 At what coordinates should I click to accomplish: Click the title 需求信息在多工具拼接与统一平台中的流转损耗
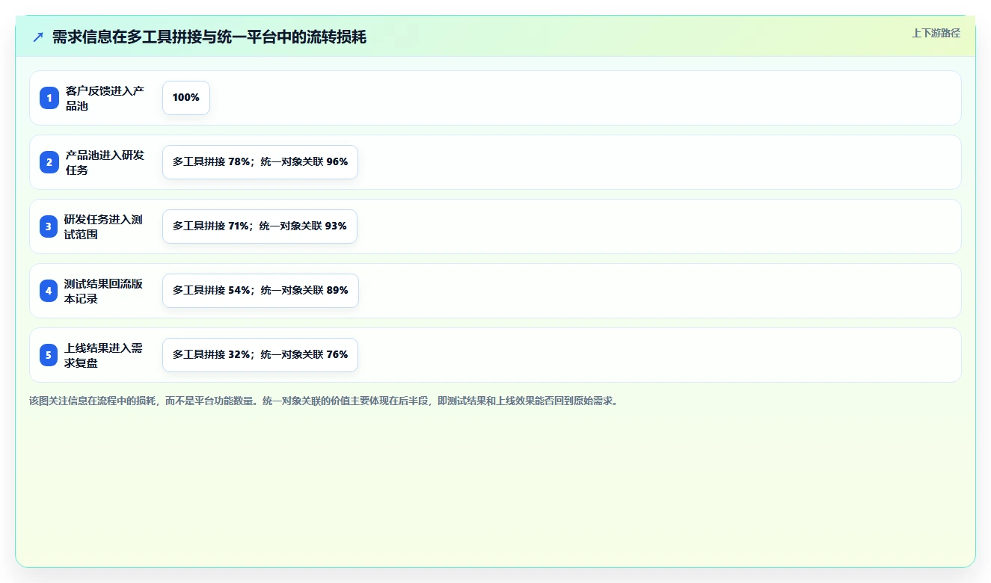pyautogui.click(x=209, y=37)
